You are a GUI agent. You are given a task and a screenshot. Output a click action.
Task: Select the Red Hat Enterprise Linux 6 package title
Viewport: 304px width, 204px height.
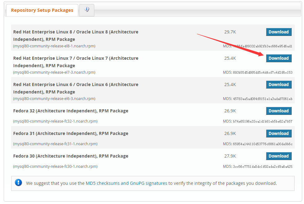pos(76,88)
